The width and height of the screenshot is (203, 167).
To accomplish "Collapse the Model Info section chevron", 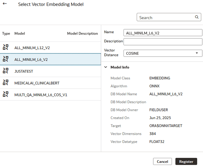I will pyautogui.click(x=106, y=67).
